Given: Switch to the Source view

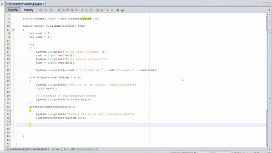Looking at the screenshot, I should (x=13, y=10).
